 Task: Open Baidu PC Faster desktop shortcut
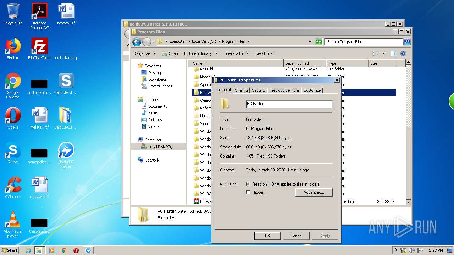[x=66, y=155]
